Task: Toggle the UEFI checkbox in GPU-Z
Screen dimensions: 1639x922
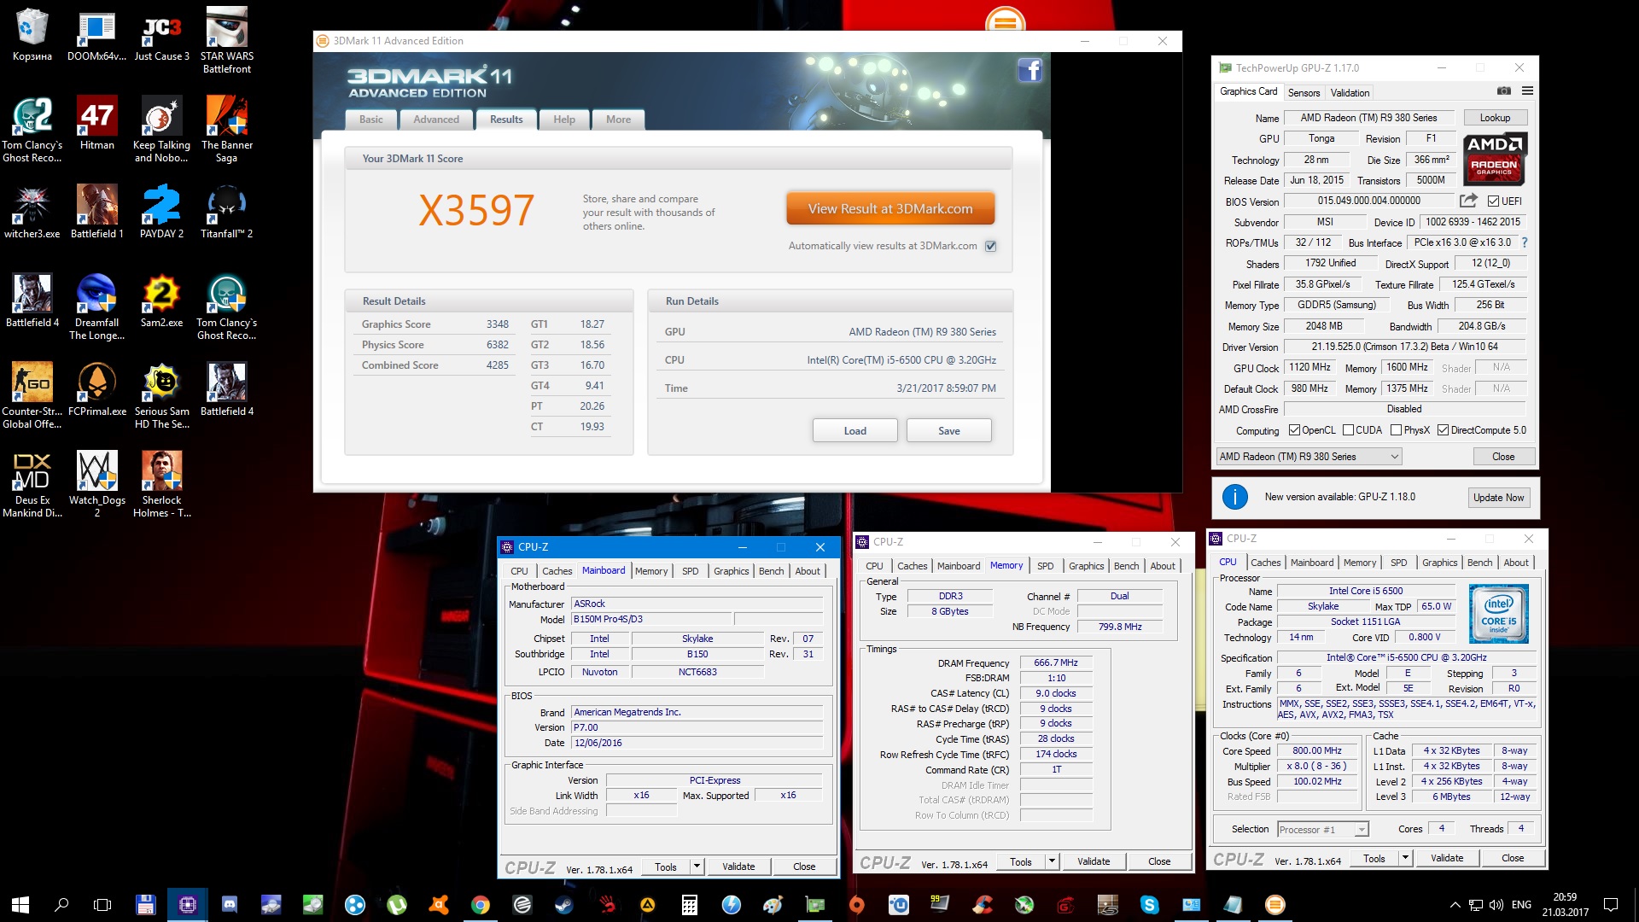Action: (x=1493, y=201)
